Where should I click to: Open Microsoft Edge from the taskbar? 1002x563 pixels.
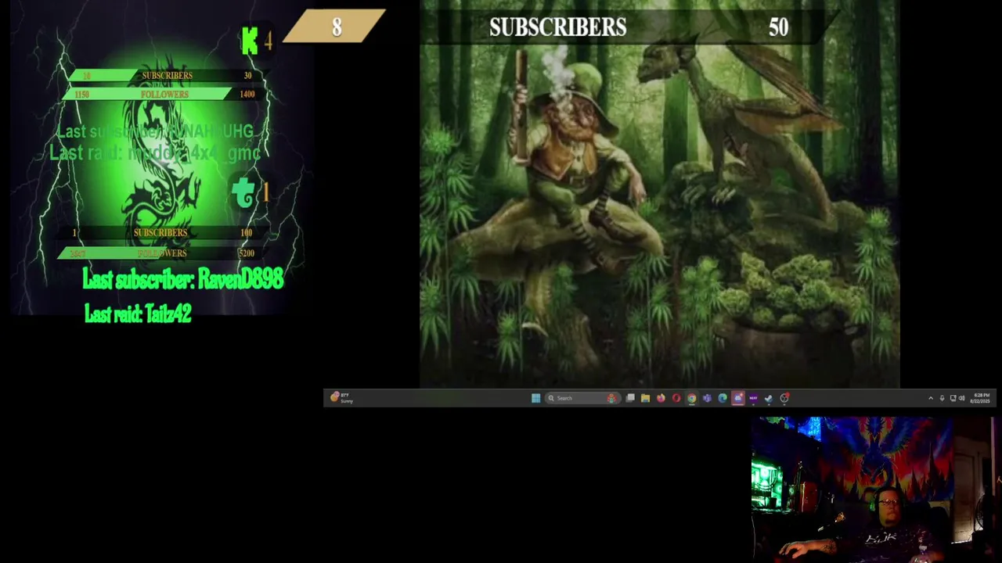pyautogui.click(x=723, y=398)
